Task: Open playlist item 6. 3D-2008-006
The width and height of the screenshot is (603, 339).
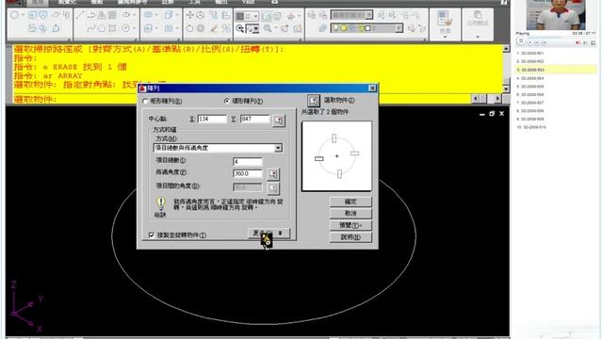Action: [530, 94]
